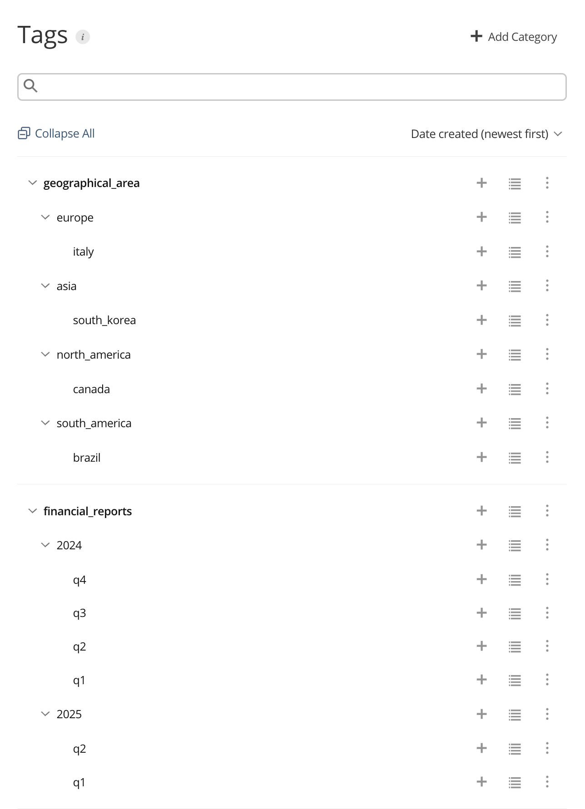Image resolution: width=585 pixels, height=809 pixels.
Task: Open the three-dot menu for q4
Action: (547, 580)
